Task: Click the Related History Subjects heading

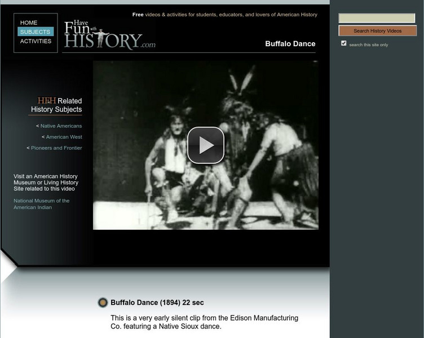Action: pos(56,105)
